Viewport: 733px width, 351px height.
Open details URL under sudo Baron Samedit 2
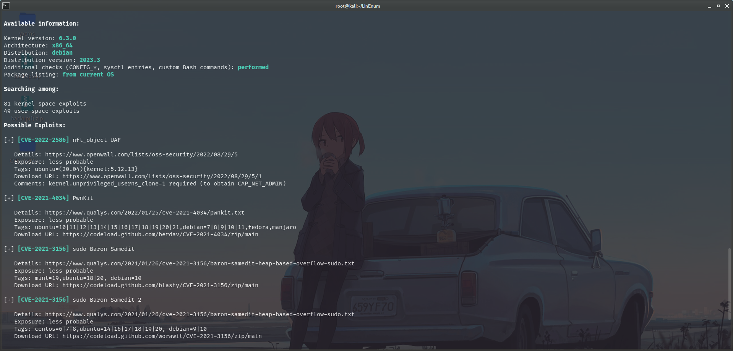pos(200,314)
